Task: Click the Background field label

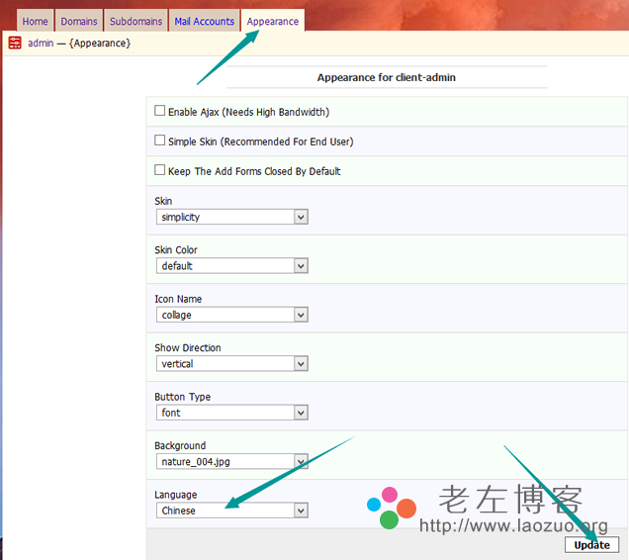Action: [180, 445]
